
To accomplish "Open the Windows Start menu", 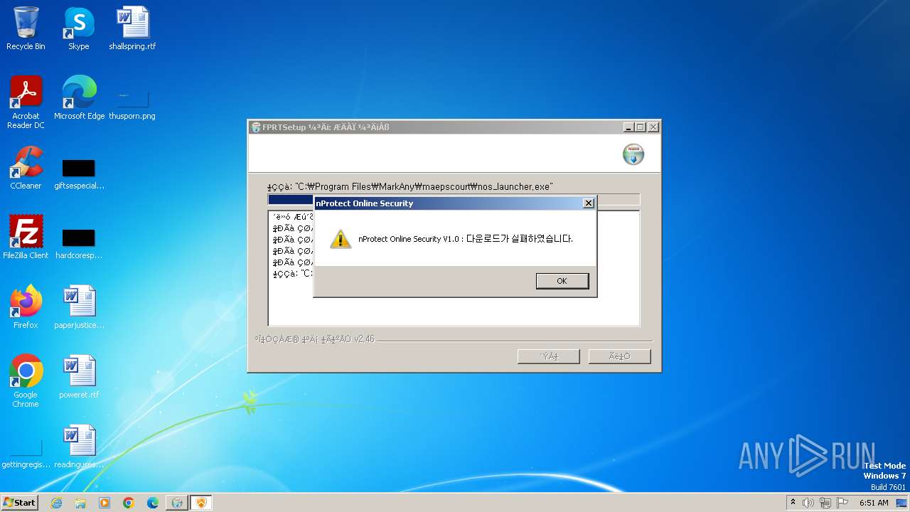I will tap(19, 502).
